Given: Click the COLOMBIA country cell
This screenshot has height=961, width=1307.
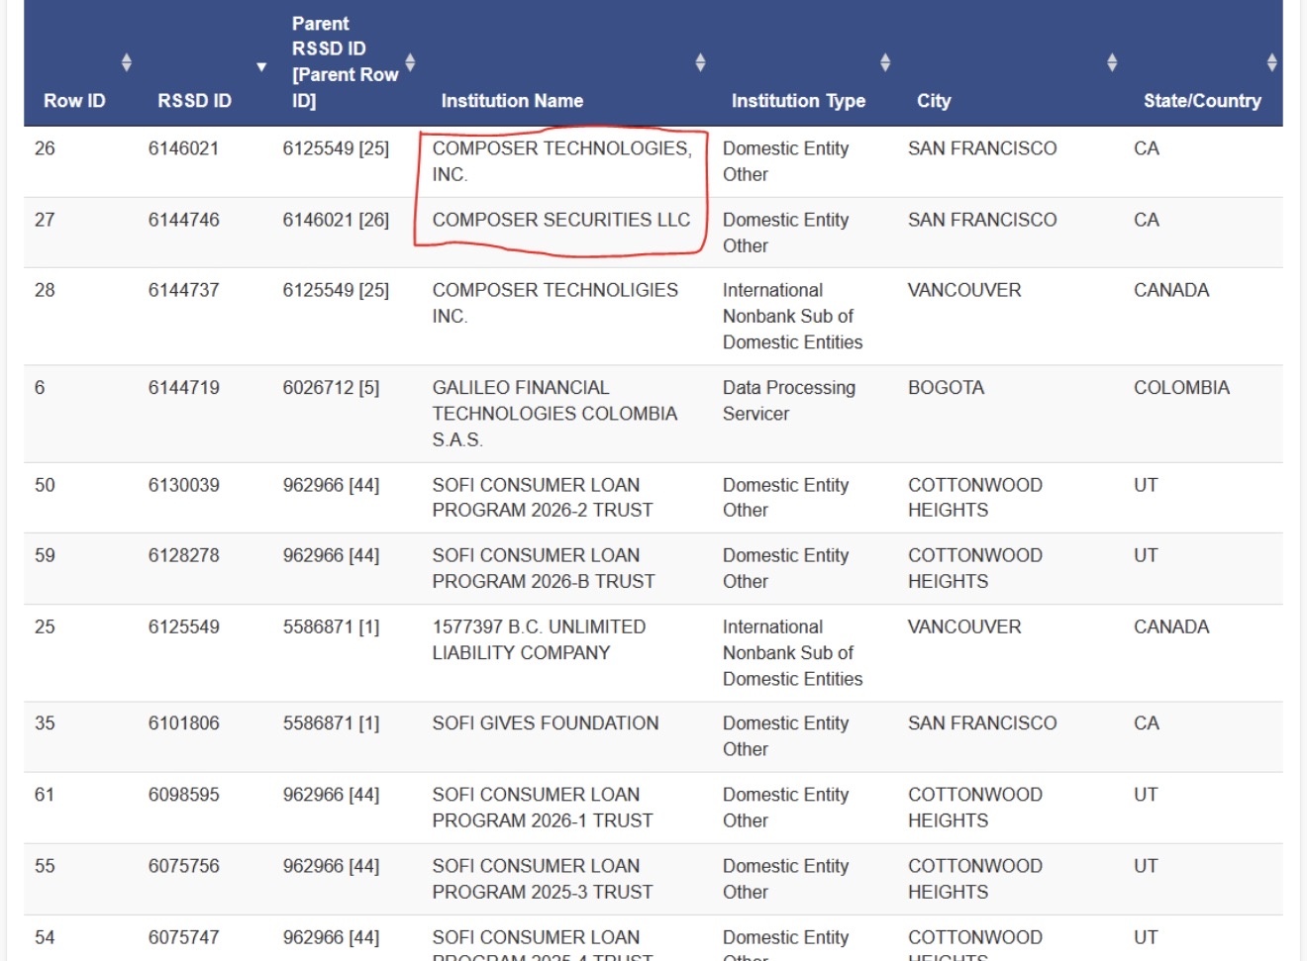Looking at the screenshot, I should (1181, 387).
